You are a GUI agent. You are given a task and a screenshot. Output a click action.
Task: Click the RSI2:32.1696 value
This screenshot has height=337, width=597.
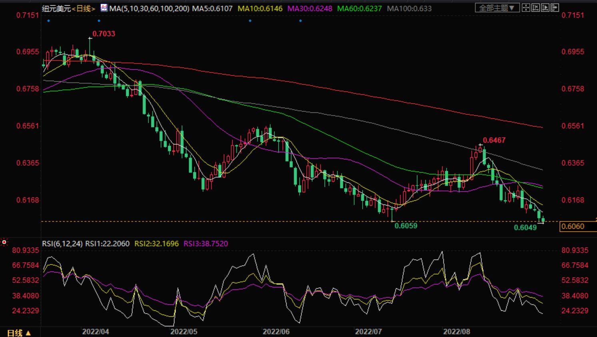(x=157, y=244)
